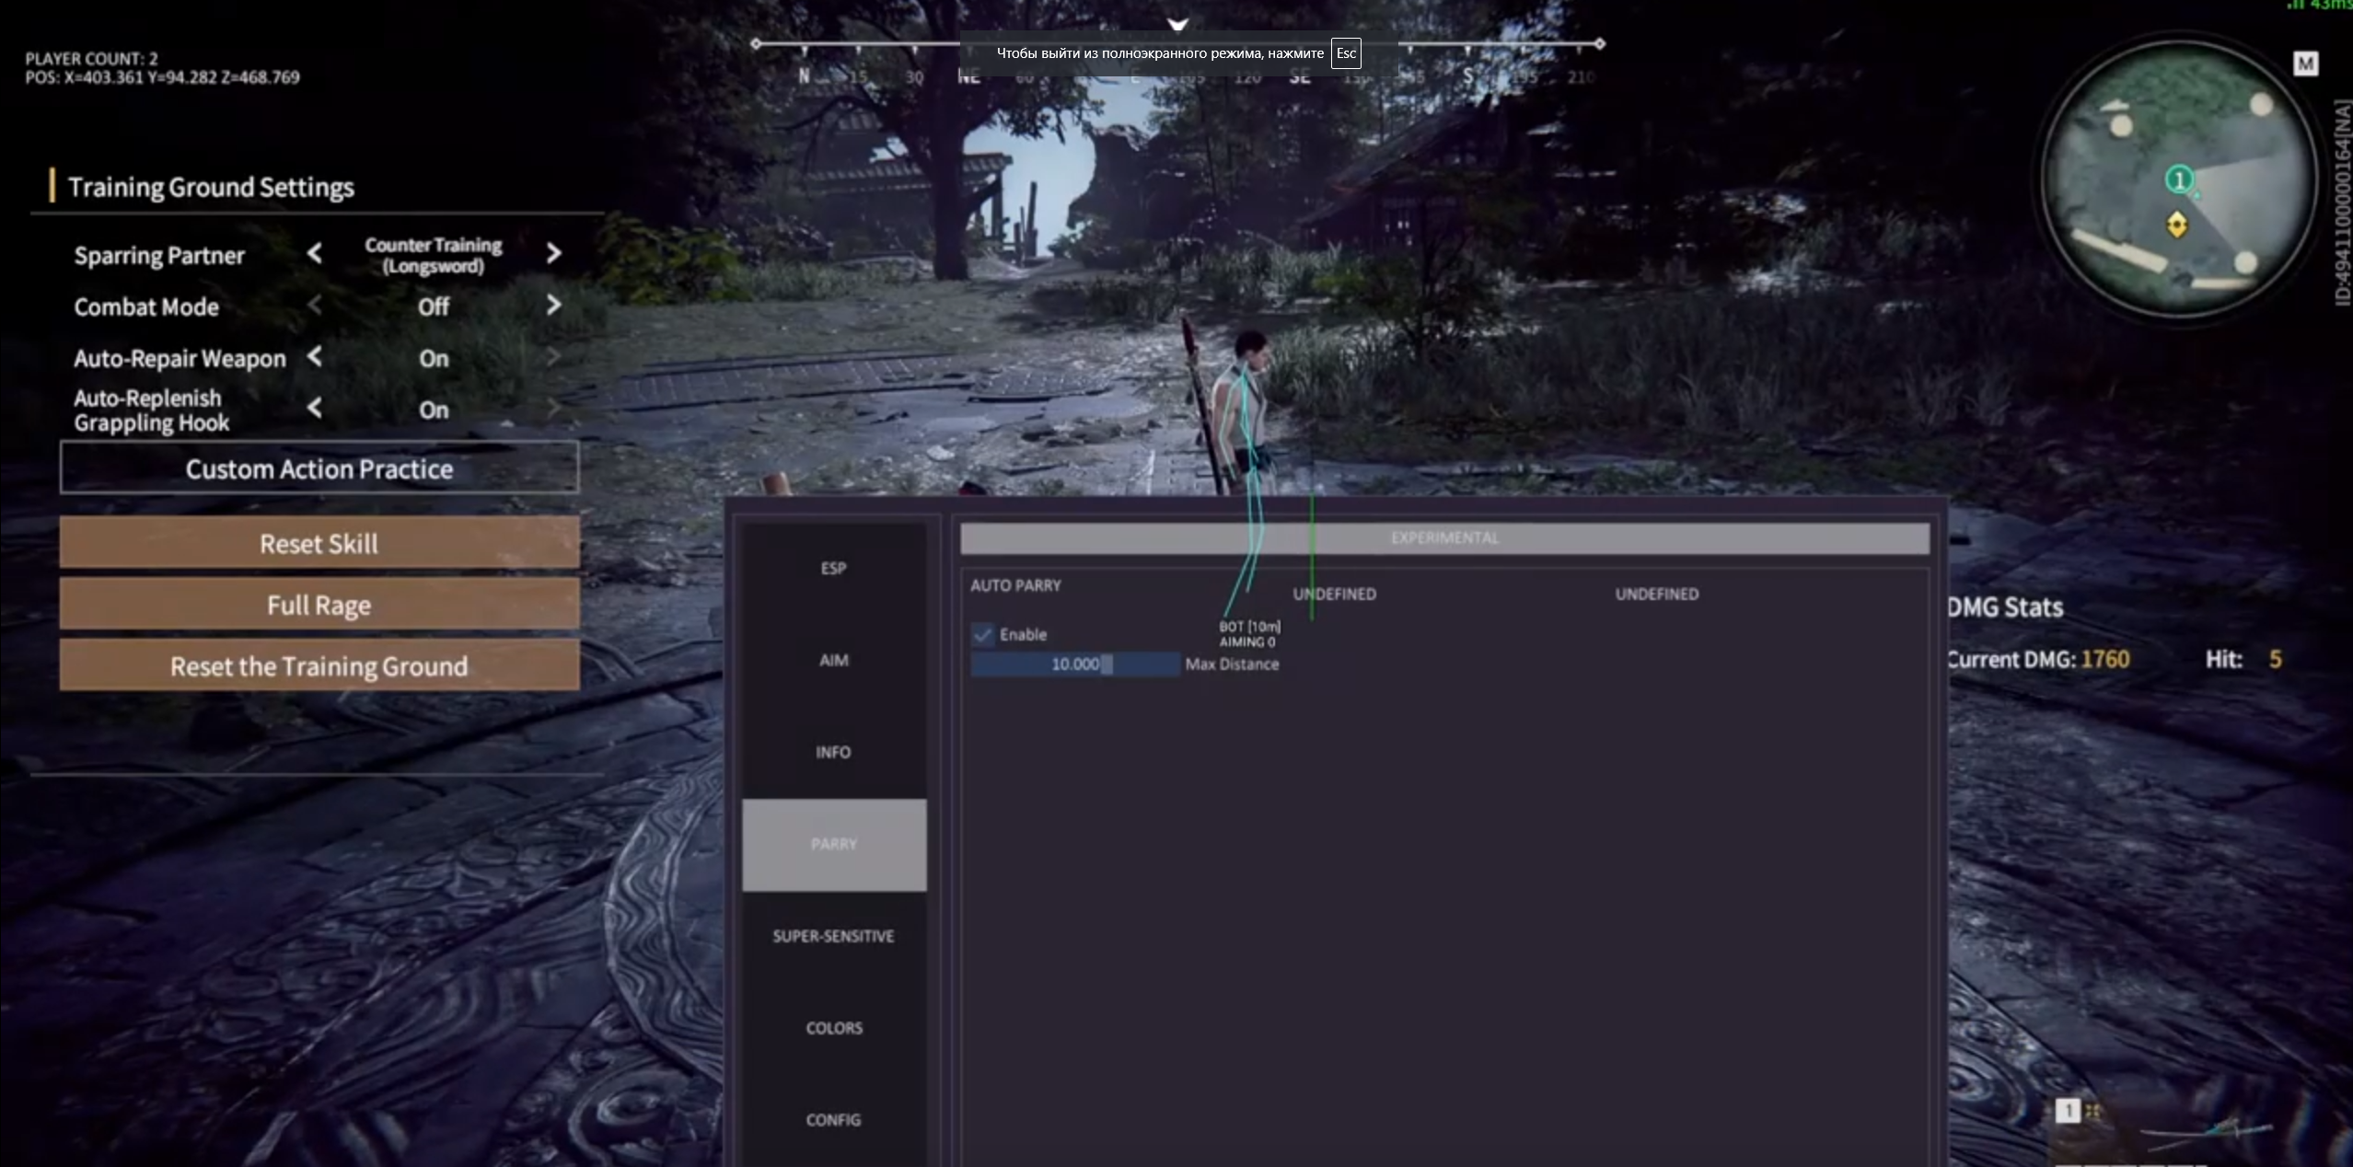This screenshot has height=1167, width=2353.
Task: Change Combat Mode with right arrow
Action: 553,305
